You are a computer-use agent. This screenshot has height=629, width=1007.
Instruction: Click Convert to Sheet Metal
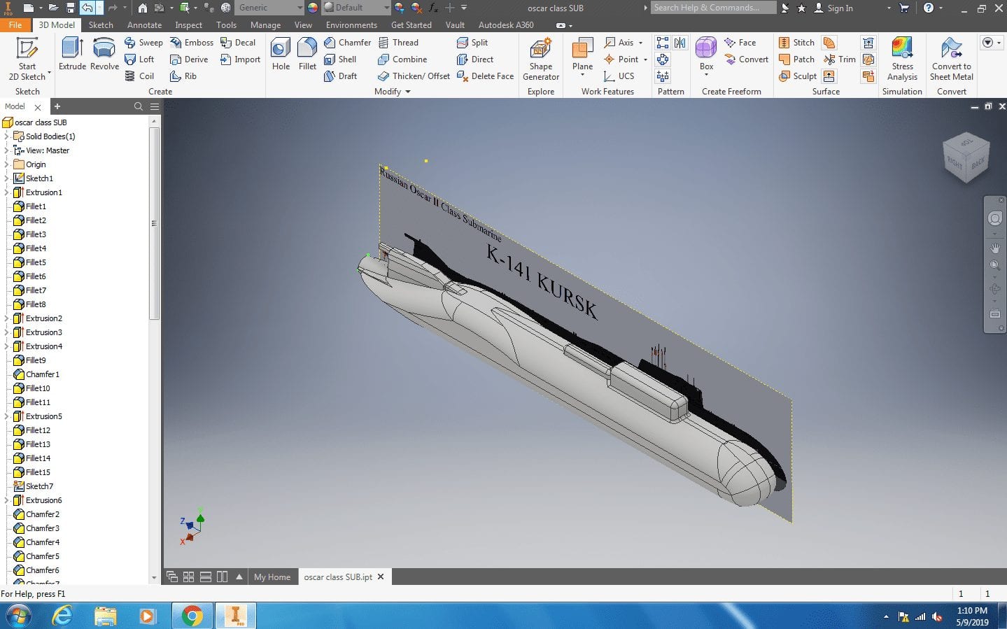click(952, 59)
